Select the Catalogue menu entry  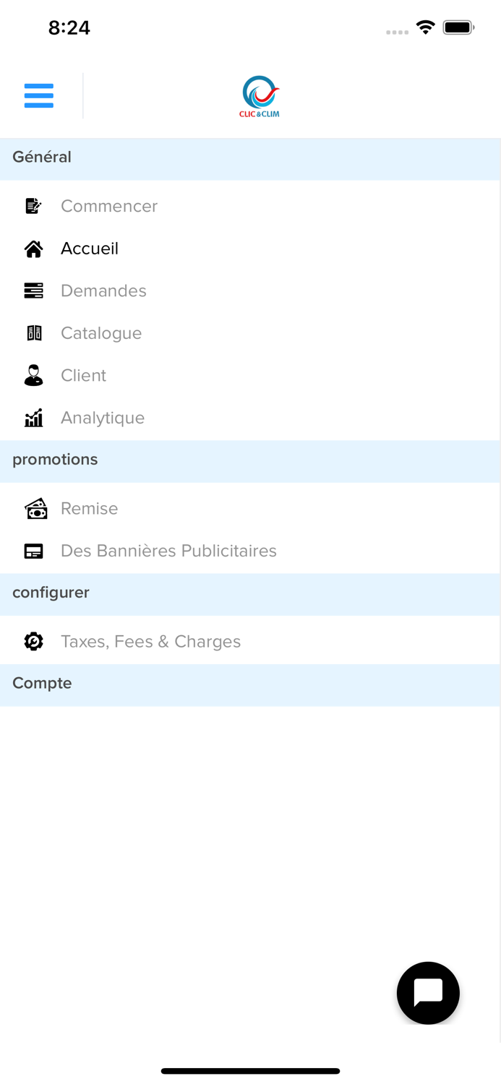tap(101, 333)
